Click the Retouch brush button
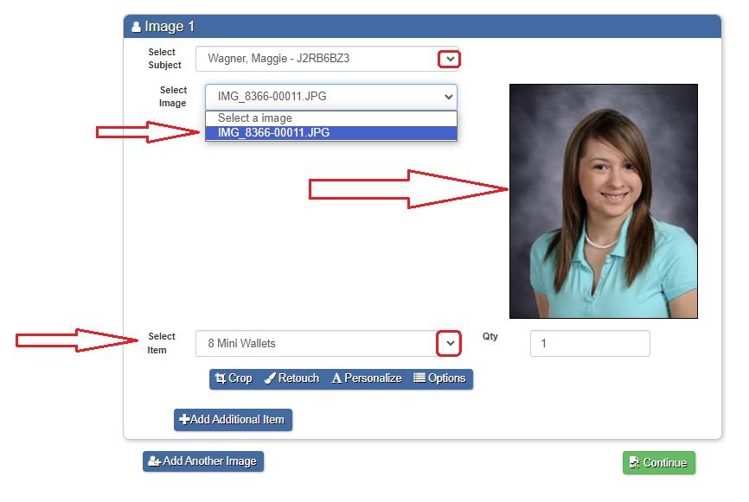Screen dimensions: 749x502 (x=291, y=378)
